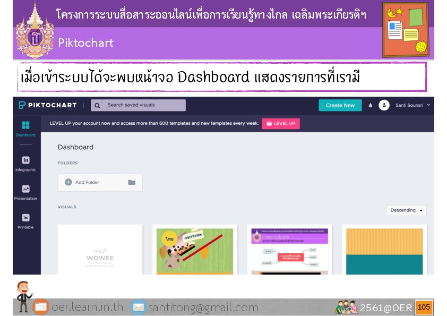The image size is (447, 316).
Task: Click the LEVEL UP your account banner text
Action: coord(154,123)
